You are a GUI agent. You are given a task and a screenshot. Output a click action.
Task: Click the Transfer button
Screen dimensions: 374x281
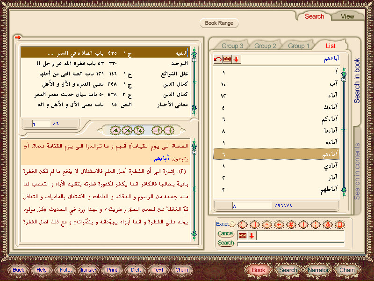coord(88,270)
